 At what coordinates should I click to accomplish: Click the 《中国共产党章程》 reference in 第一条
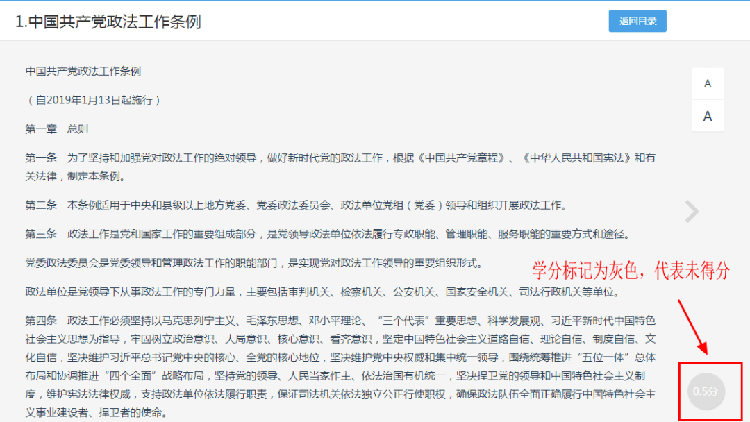[x=461, y=158]
